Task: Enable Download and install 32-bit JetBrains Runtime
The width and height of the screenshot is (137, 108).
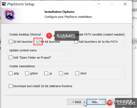Action: pyautogui.click(x=11, y=86)
